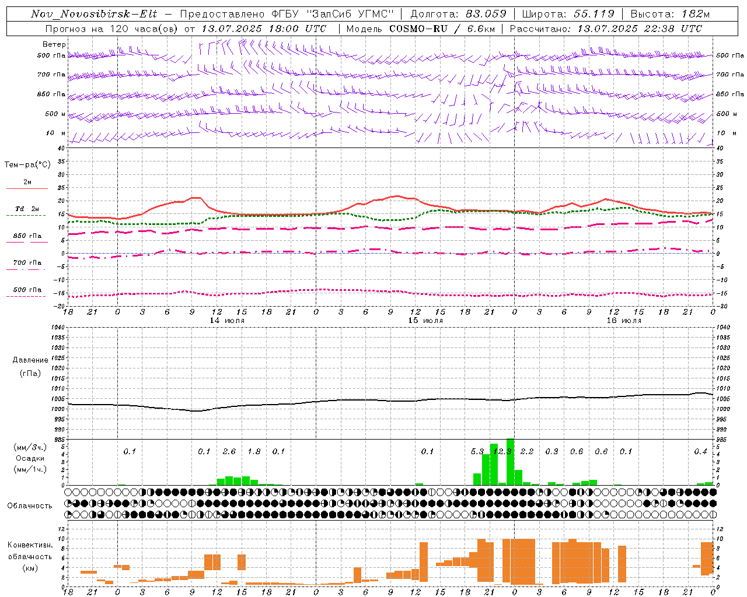Image resolution: width=747 pixels, height=597 pixels.
Task: Click the '(мм/1ч.)' precipitation unit label
Action: [29, 469]
